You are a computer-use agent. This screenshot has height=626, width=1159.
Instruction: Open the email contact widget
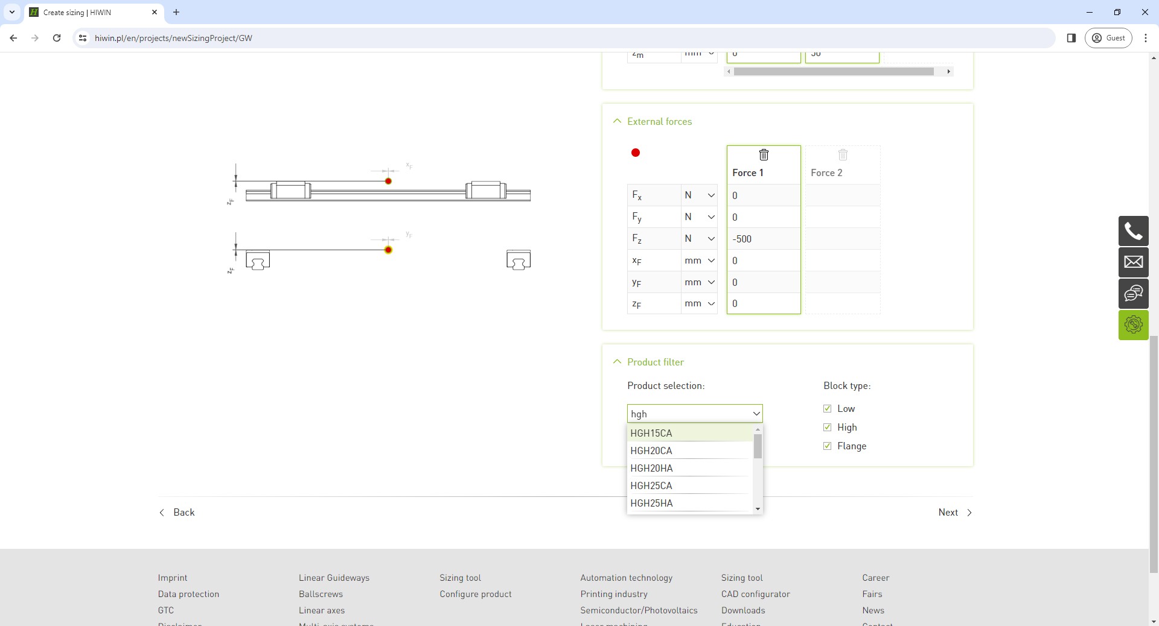tap(1133, 262)
